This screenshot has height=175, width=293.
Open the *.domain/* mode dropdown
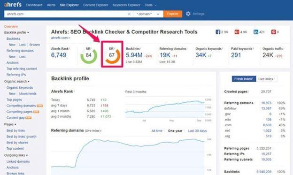(148, 14)
